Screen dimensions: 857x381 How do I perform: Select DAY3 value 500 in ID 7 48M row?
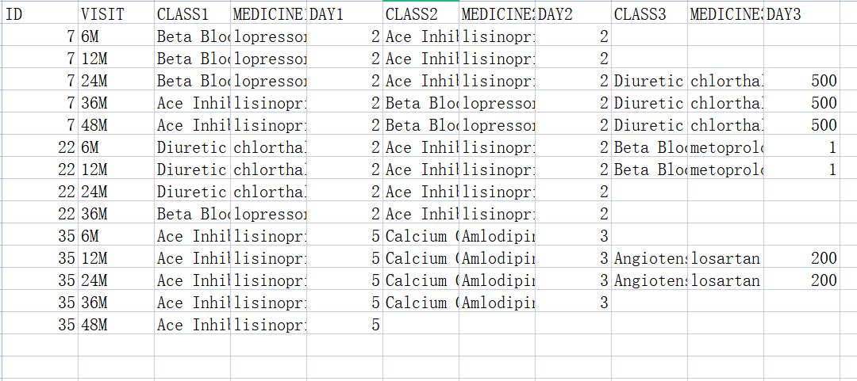[801, 125]
